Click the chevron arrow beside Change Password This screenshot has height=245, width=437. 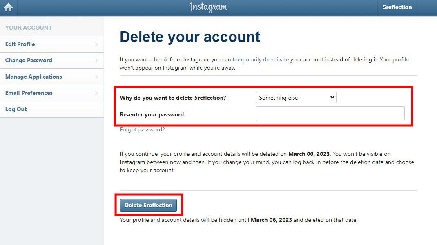point(96,61)
